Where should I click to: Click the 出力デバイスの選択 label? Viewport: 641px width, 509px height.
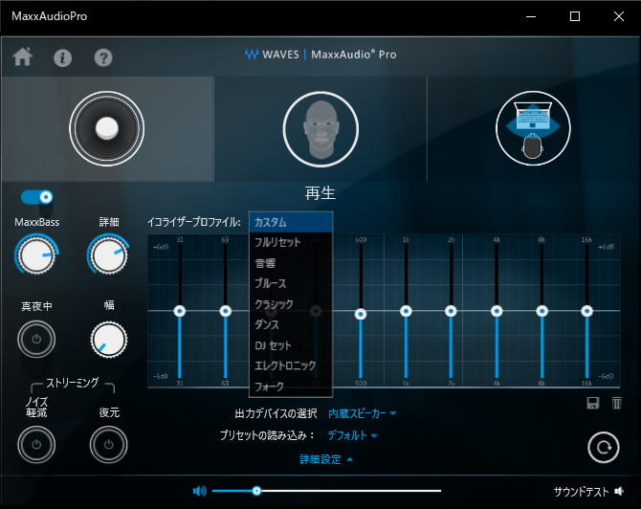point(276,413)
